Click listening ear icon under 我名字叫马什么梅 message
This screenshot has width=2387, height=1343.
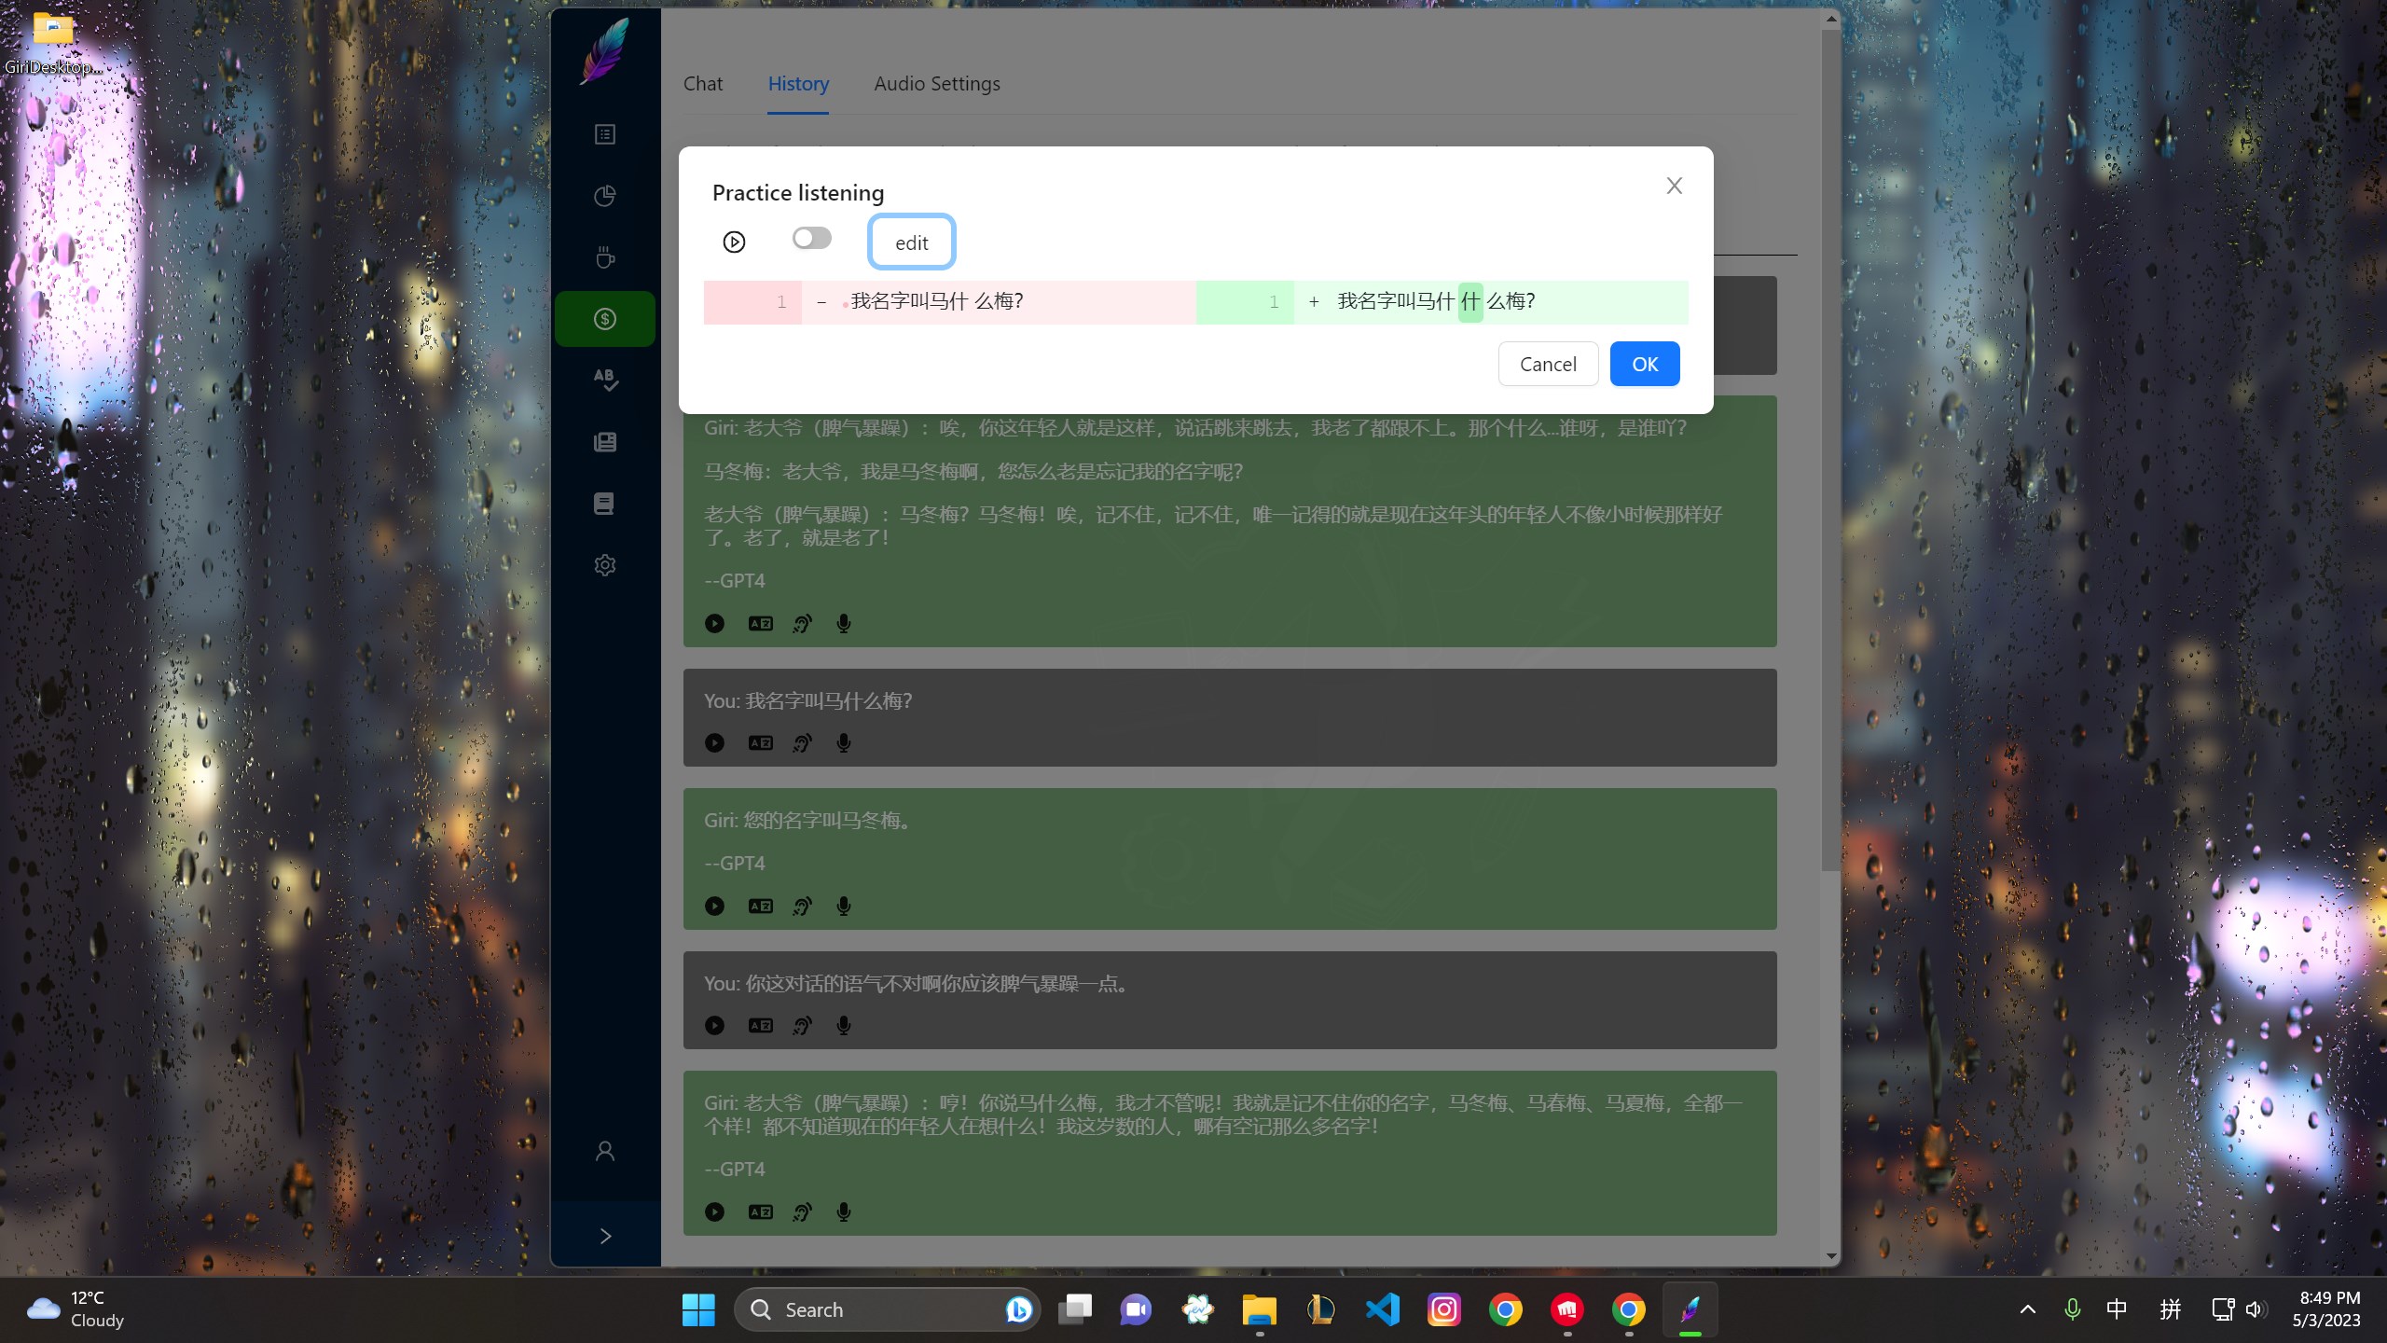pos(802,743)
